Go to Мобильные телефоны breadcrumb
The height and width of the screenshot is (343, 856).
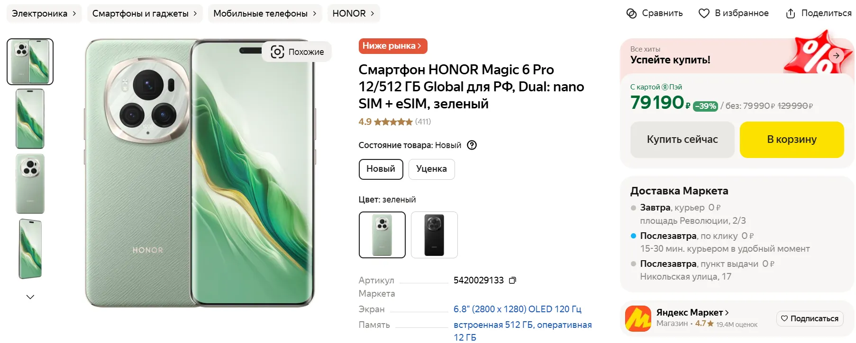tap(264, 13)
